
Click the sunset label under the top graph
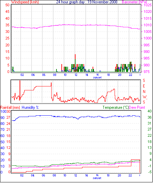click(x=97, y=78)
